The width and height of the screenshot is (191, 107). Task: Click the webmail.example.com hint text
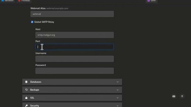57,8
